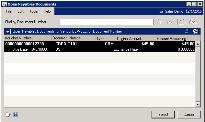Click the 12/1/2016 user date
Image resolution: width=205 pixels, height=122 pixels.
194,12
